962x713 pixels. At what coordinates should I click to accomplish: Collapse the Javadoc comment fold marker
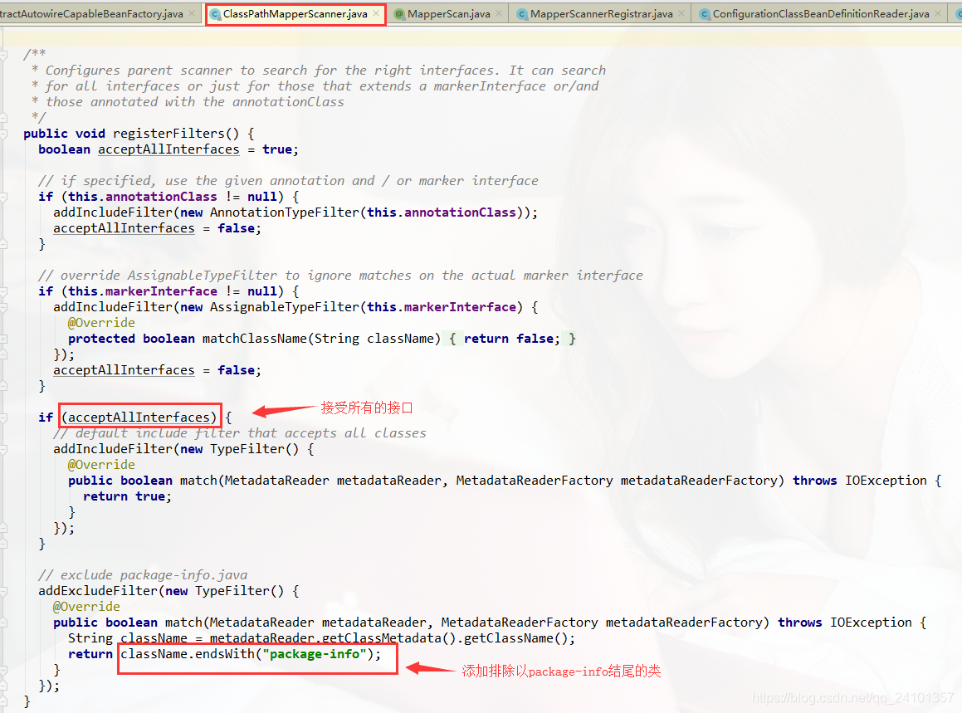coord(3,55)
